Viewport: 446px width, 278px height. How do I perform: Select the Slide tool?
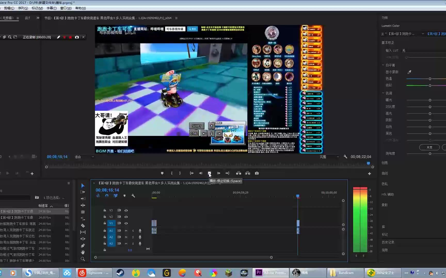point(83,239)
